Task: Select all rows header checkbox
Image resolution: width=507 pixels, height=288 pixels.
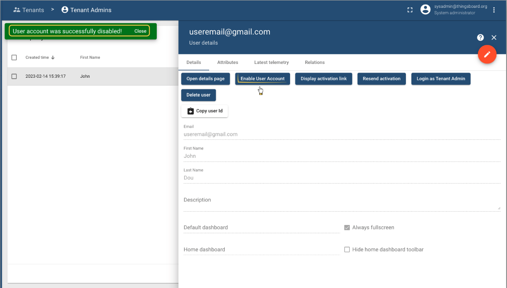Action: [14, 58]
